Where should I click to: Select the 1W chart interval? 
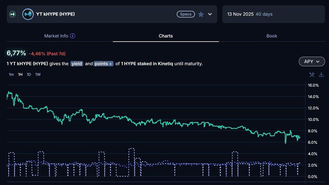point(38,75)
